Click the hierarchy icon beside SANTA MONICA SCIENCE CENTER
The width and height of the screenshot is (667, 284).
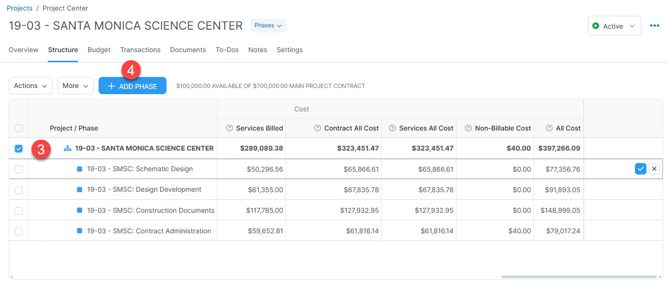click(x=67, y=148)
